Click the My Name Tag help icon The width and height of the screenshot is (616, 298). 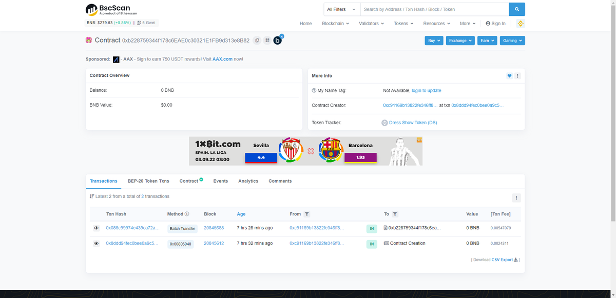pyautogui.click(x=314, y=91)
